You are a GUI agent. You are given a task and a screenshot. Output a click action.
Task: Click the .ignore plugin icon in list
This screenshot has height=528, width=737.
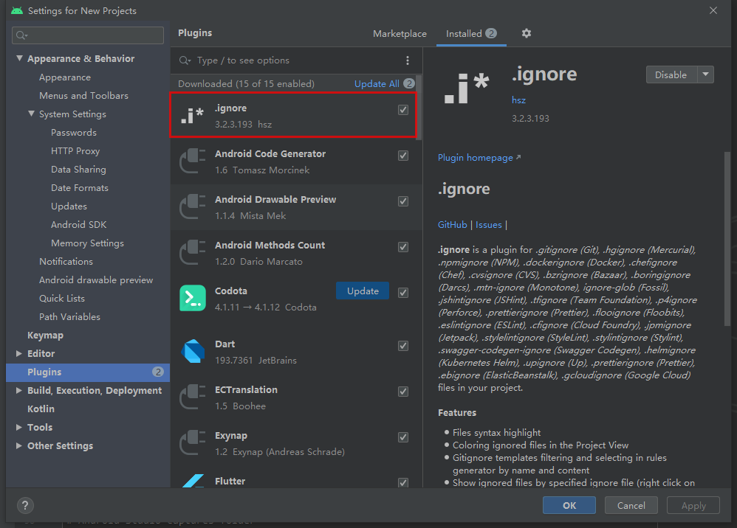tap(191, 116)
